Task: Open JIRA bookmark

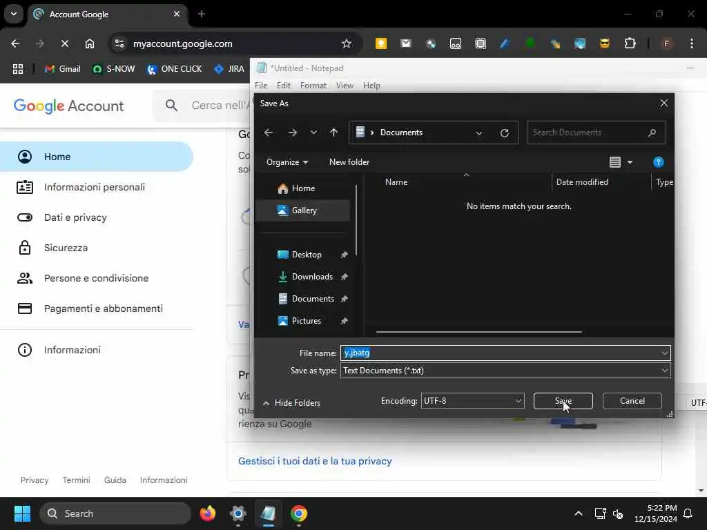Action: [229, 69]
